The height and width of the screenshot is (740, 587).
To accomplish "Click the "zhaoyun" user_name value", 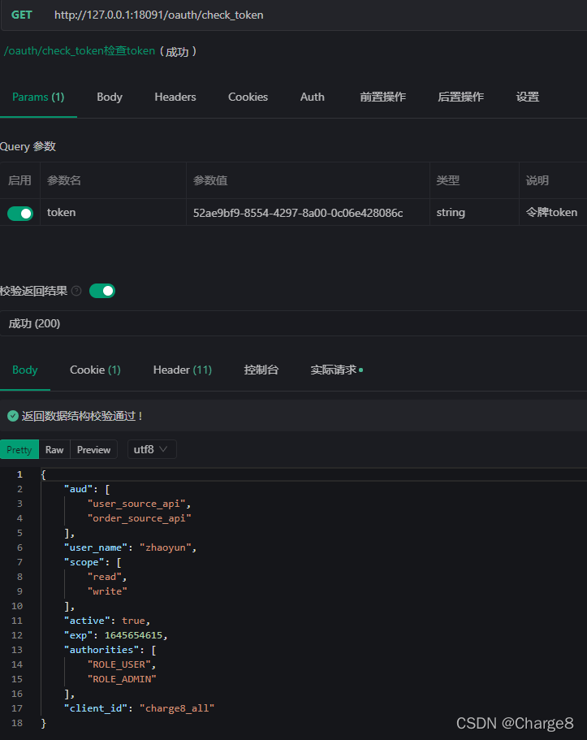I will 166,548.
